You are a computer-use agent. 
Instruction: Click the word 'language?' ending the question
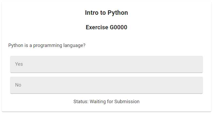point(74,45)
